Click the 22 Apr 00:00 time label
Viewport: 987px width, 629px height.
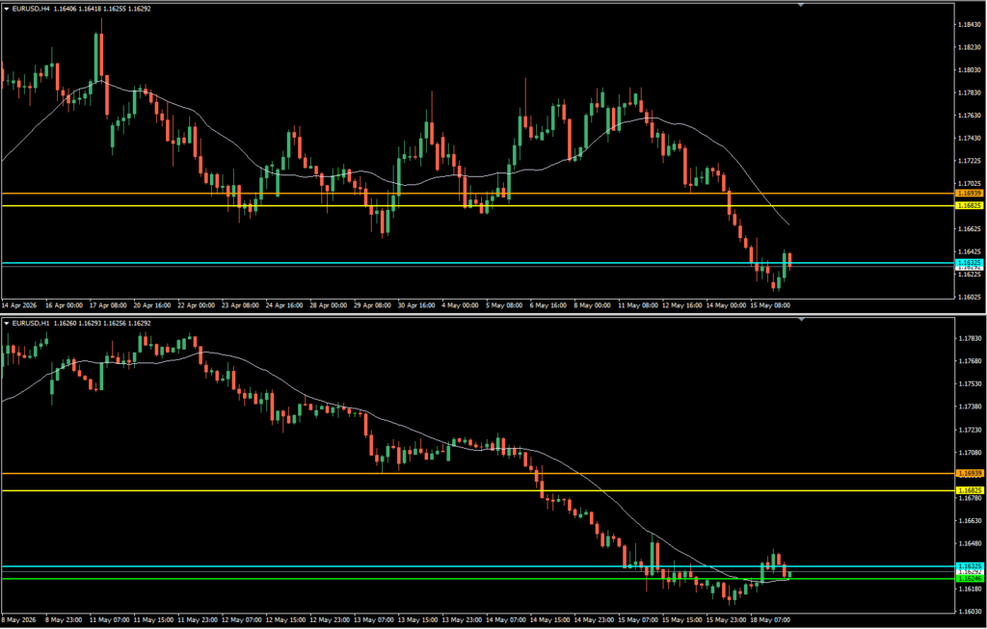click(x=197, y=305)
